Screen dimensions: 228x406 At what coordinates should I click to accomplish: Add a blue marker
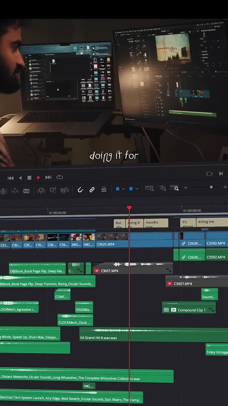click(x=131, y=189)
